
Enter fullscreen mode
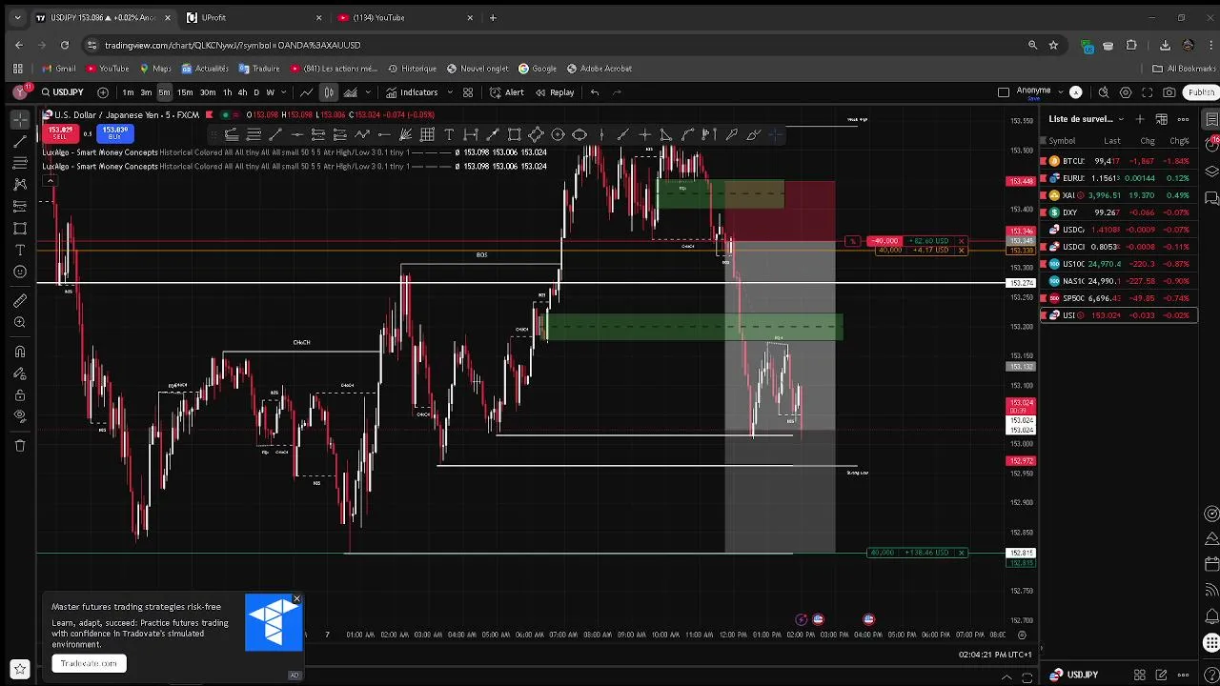1147,92
